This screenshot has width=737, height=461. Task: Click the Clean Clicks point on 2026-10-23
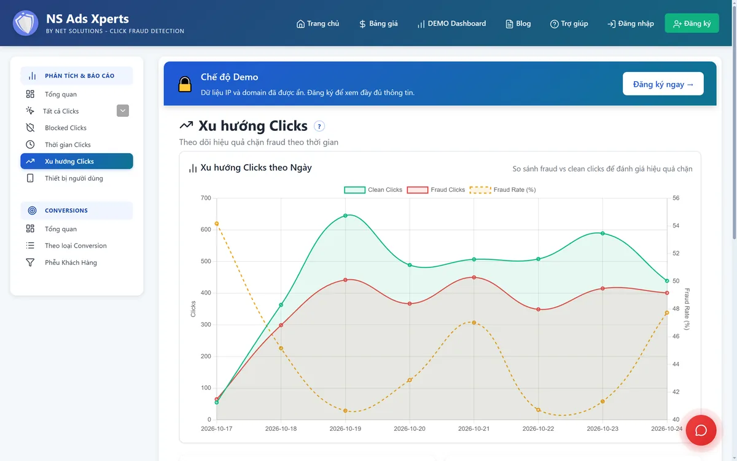click(x=602, y=234)
